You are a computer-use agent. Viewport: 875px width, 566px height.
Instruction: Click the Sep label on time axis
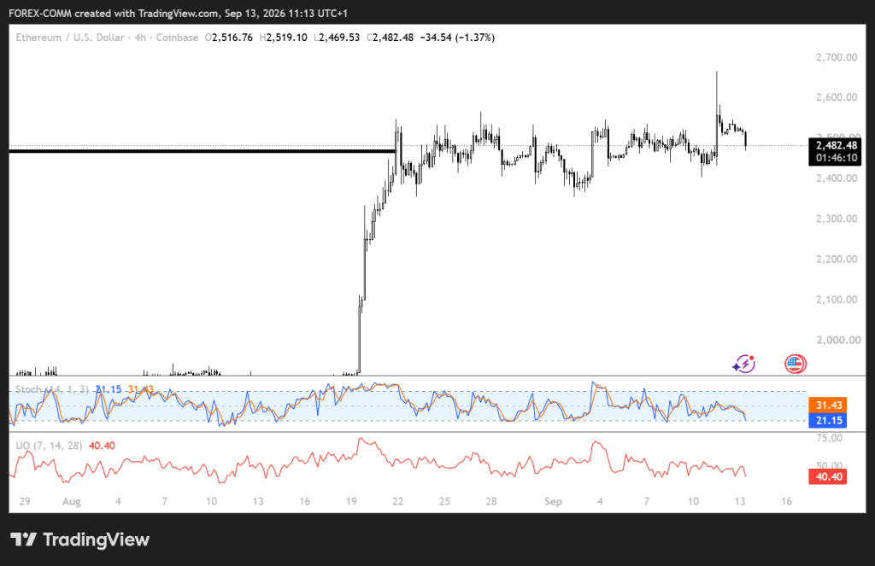(x=553, y=501)
